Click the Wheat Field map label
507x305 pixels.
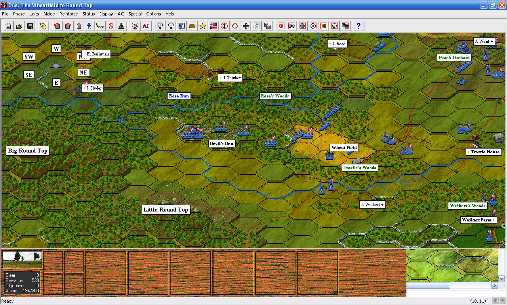point(344,147)
